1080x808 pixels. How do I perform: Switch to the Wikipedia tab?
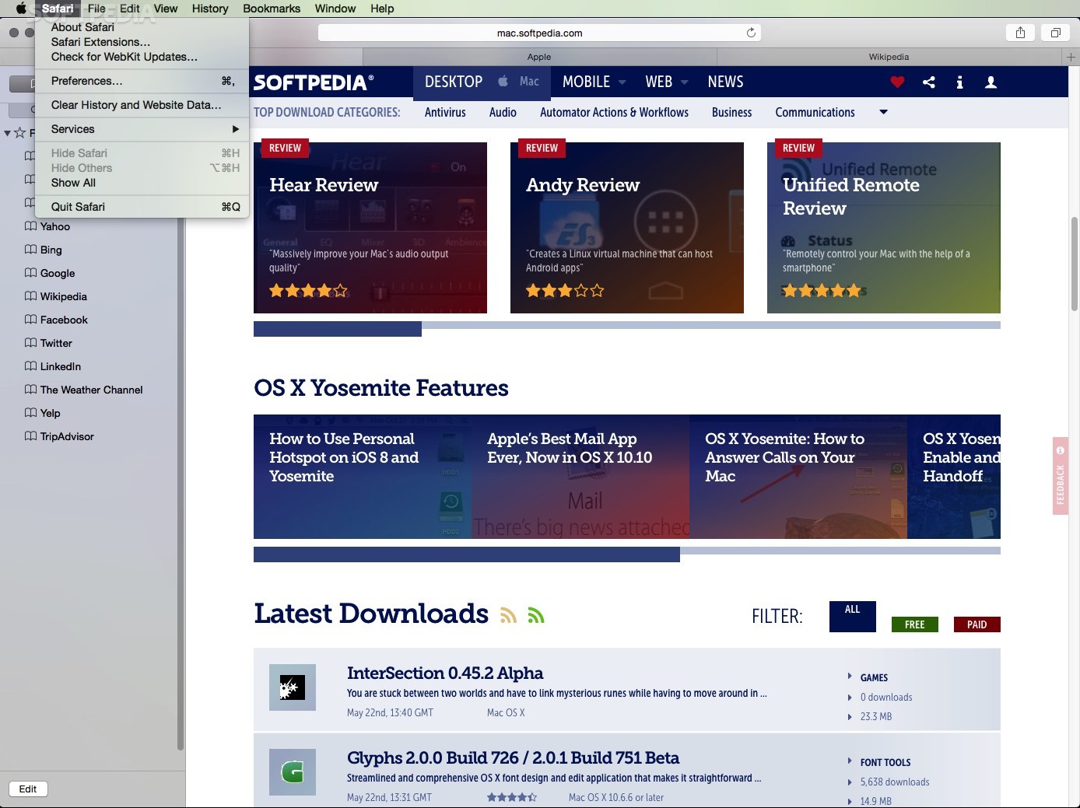pyautogui.click(x=889, y=57)
